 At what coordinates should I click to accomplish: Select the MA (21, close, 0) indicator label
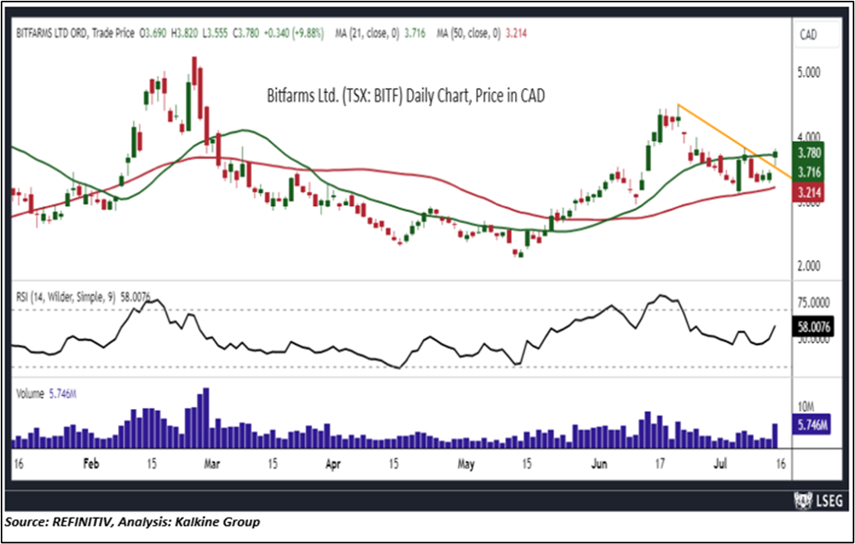[367, 34]
